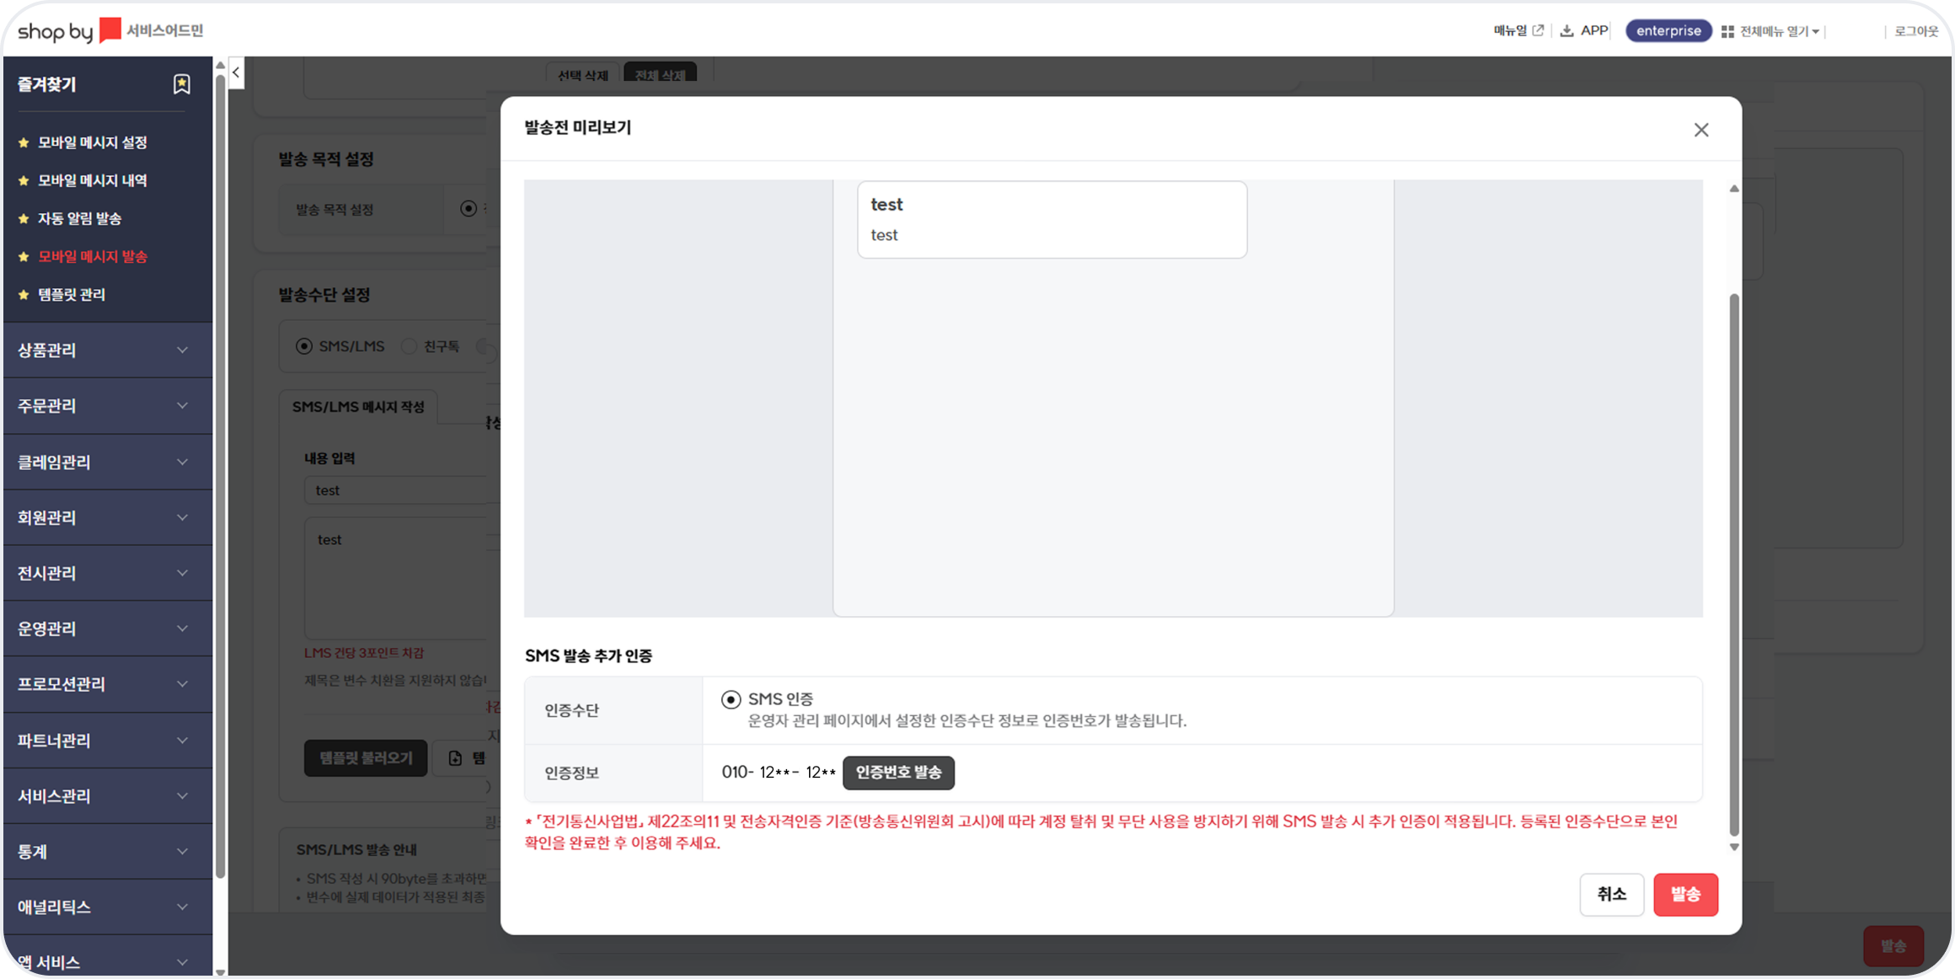The width and height of the screenshot is (1955, 979).
Task: Expand 운영관리 menu
Action: (107, 629)
